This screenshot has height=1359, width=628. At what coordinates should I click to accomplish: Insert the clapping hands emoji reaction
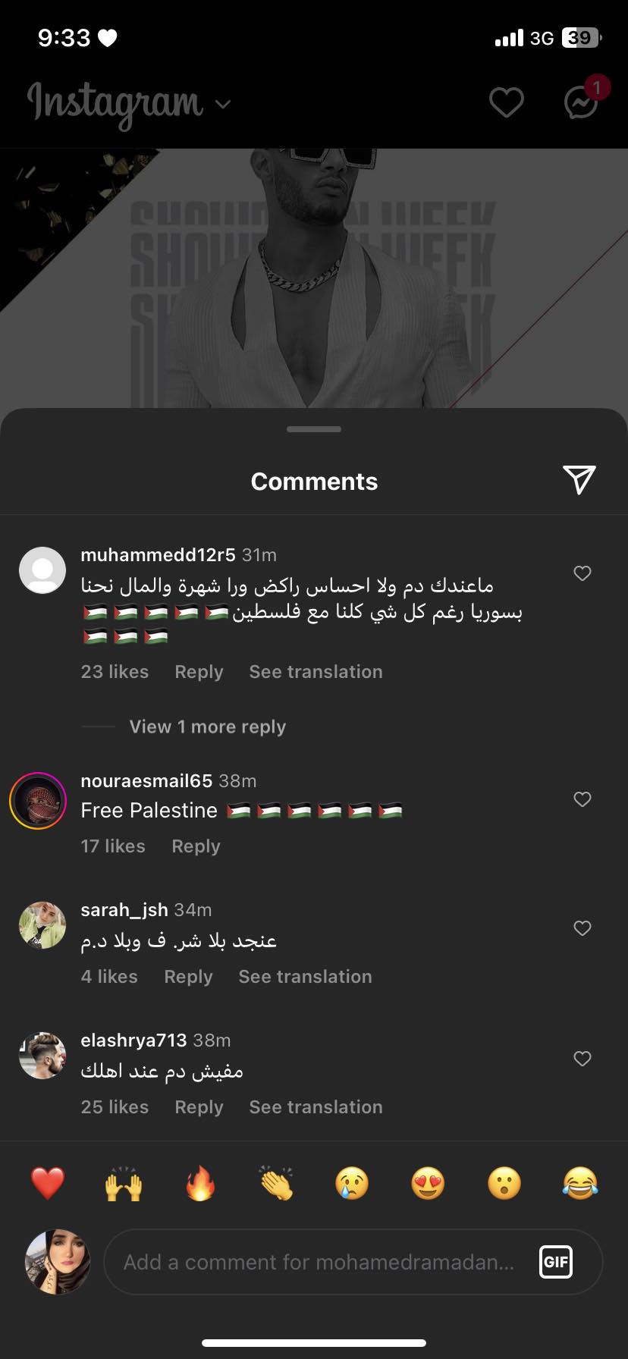(x=276, y=1183)
